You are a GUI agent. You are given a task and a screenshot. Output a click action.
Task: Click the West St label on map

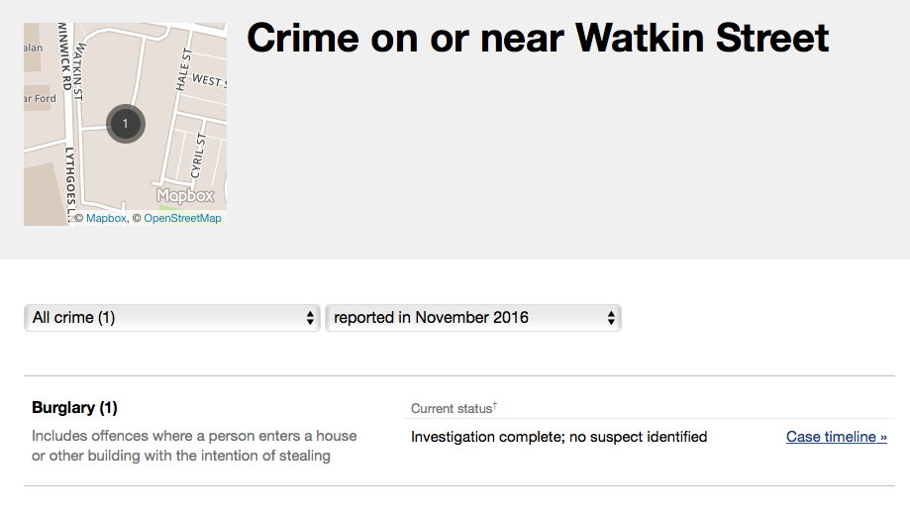pyautogui.click(x=209, y=79)
